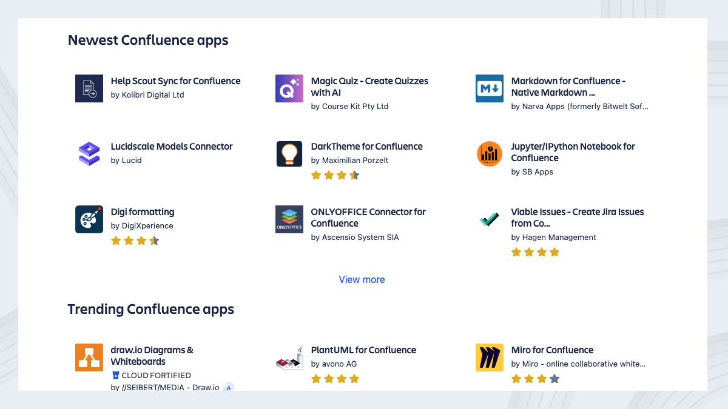Click vendor text by avono AG
The height and width of the screenshot is (409, 728).
click(334, 364)
